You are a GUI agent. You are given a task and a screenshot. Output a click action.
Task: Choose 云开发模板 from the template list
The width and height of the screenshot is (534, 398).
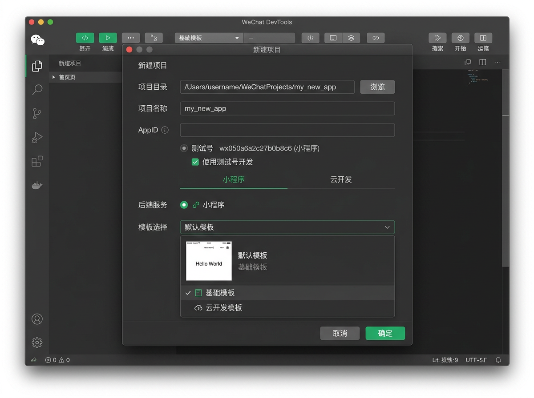pos(287,308)
